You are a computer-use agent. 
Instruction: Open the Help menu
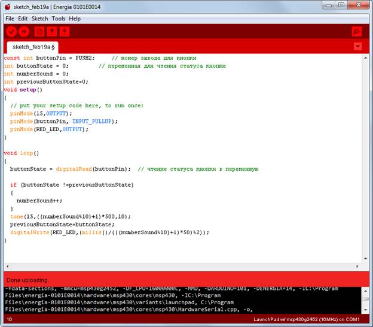(75, 19)
